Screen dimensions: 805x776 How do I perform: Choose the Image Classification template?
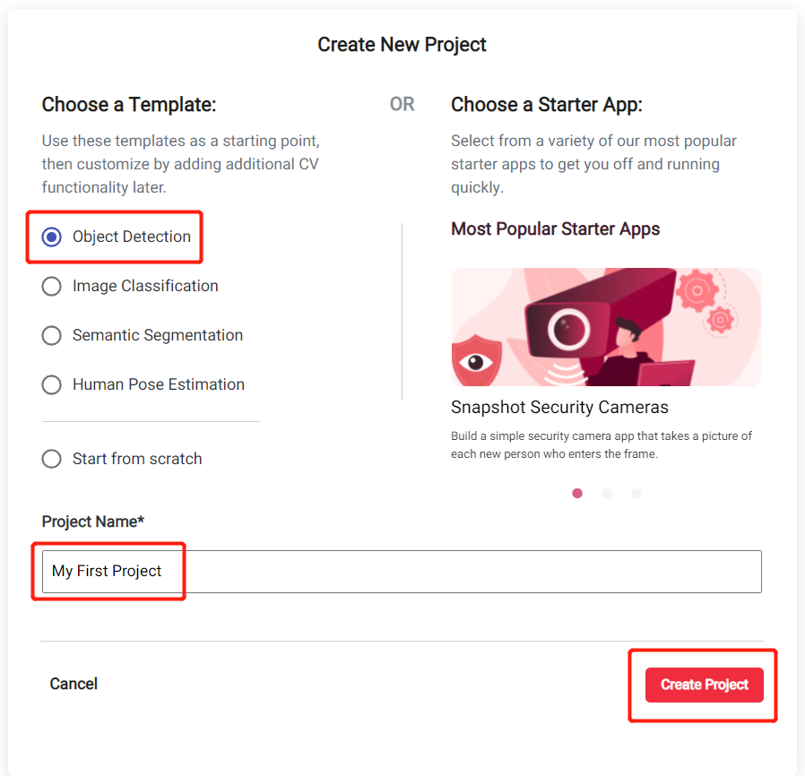[51, 286]
